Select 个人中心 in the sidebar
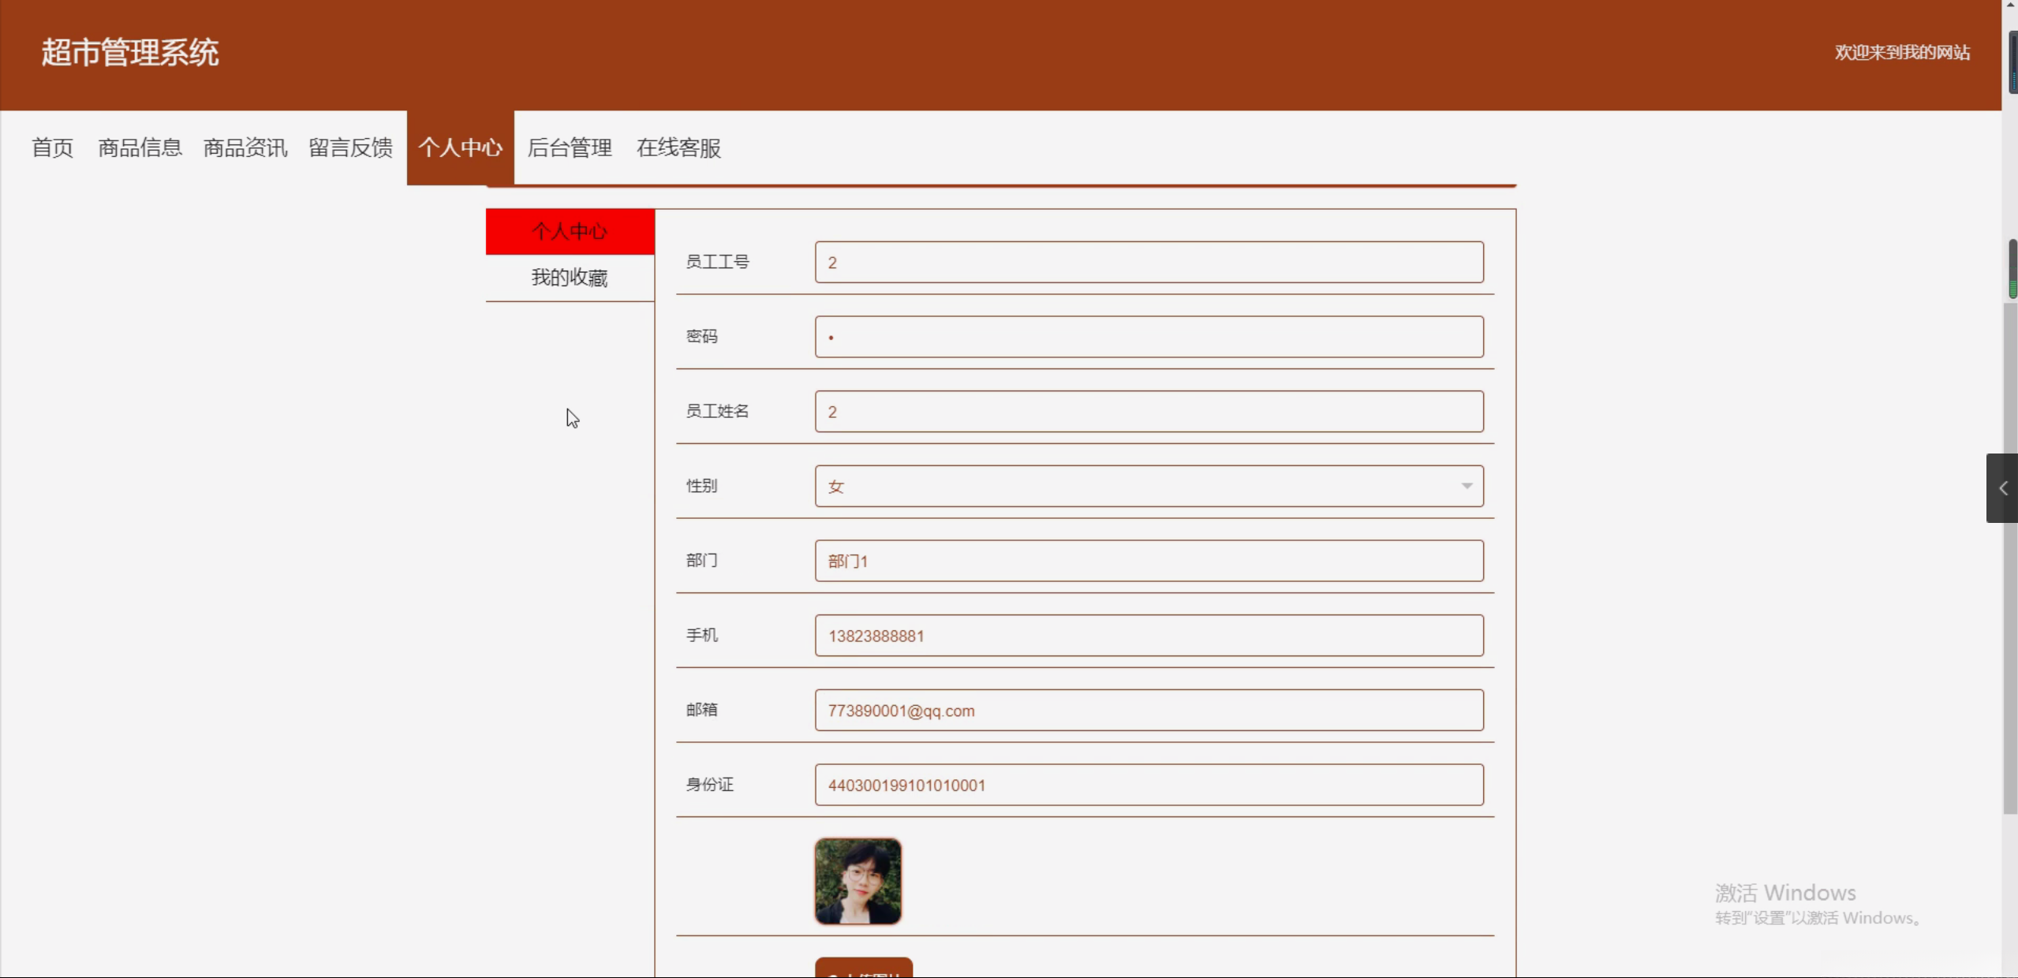 tap(570, 231)
